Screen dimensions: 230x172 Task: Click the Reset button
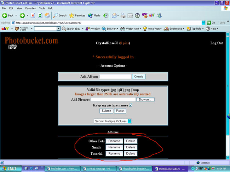tap(120, 111)
